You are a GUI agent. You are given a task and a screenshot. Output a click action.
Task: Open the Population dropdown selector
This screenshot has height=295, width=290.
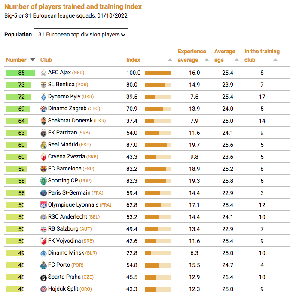81,35
